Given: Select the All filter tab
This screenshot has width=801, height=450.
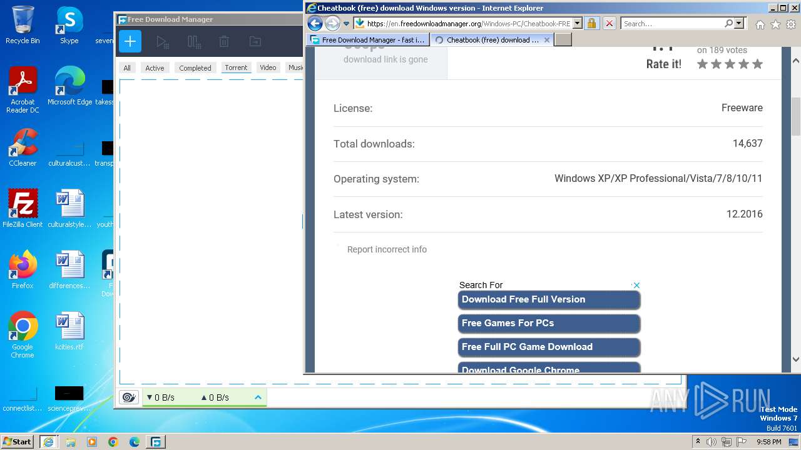Looking at the screenshot, I should click(127, 67).
